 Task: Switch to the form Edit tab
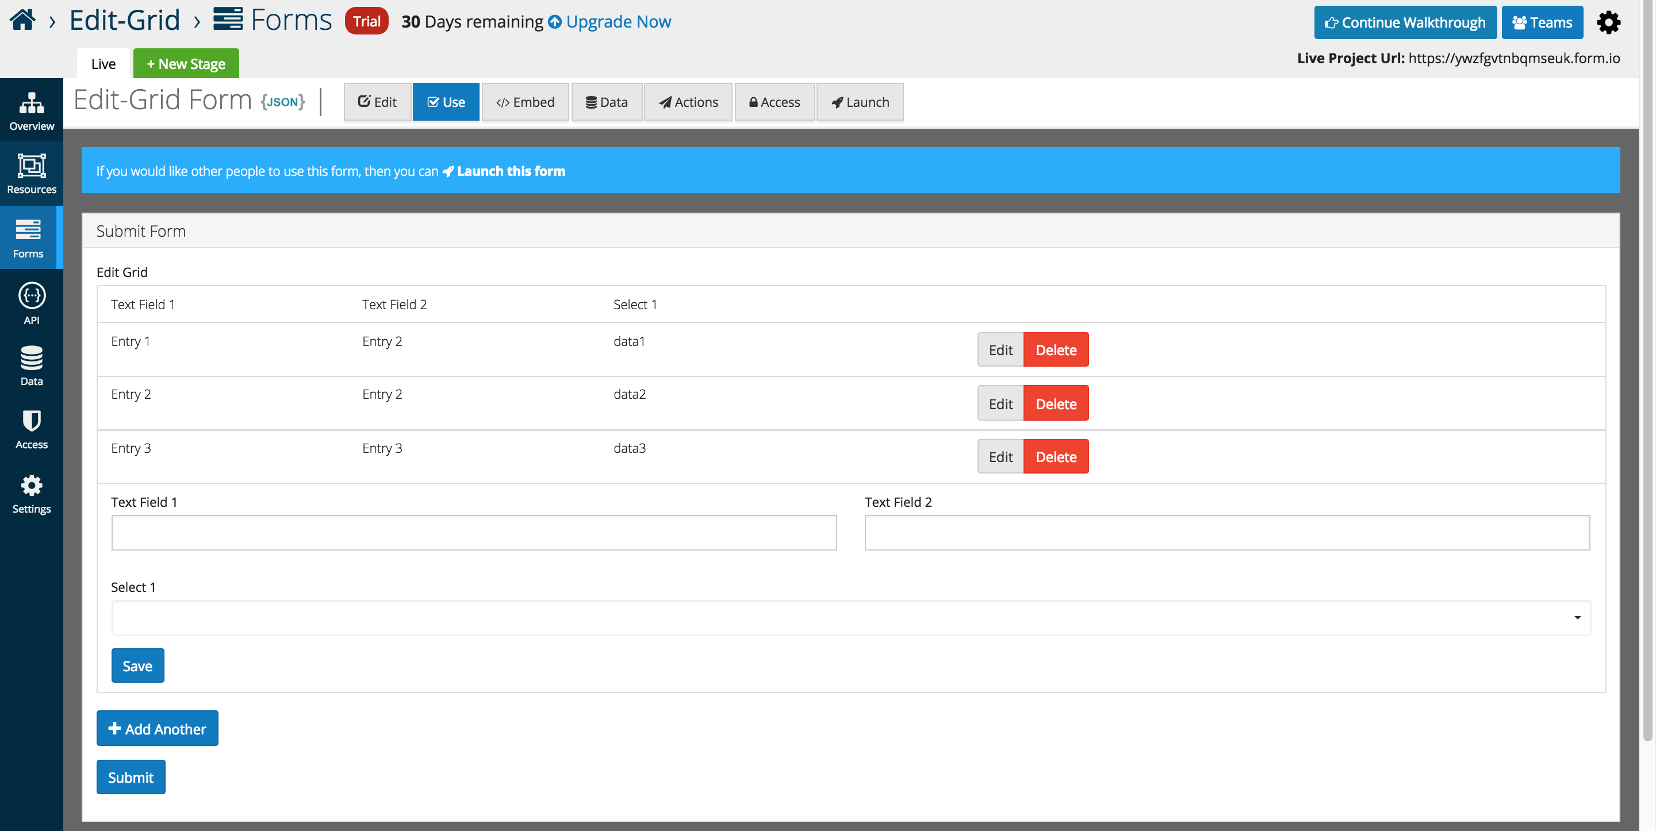(x=377, y=102)
